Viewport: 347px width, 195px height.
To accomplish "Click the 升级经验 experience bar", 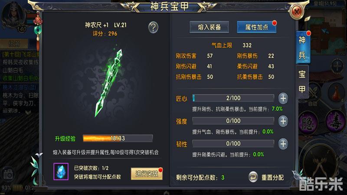I will [x=118, y=138].
